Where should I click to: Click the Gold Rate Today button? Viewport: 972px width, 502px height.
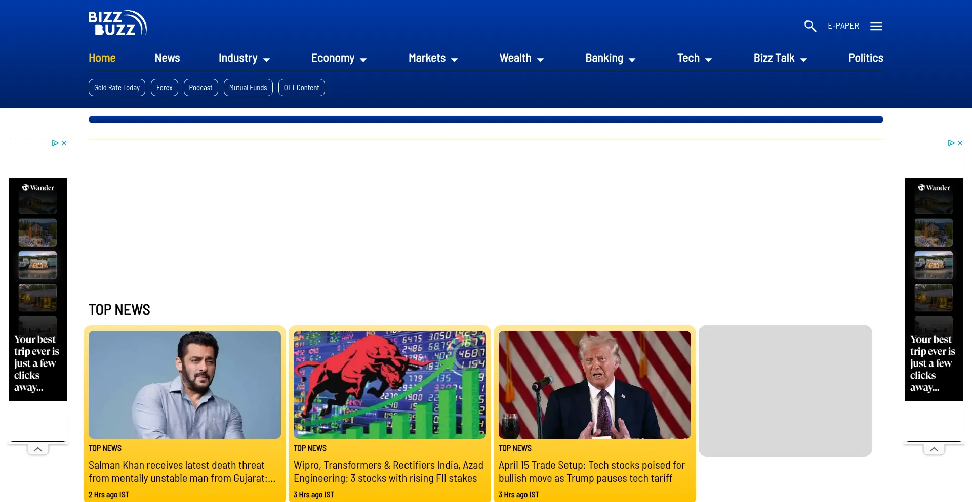(x=117, y=87)
